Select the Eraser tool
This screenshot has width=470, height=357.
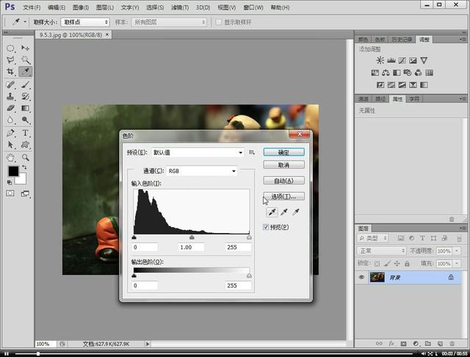[10, 108]
